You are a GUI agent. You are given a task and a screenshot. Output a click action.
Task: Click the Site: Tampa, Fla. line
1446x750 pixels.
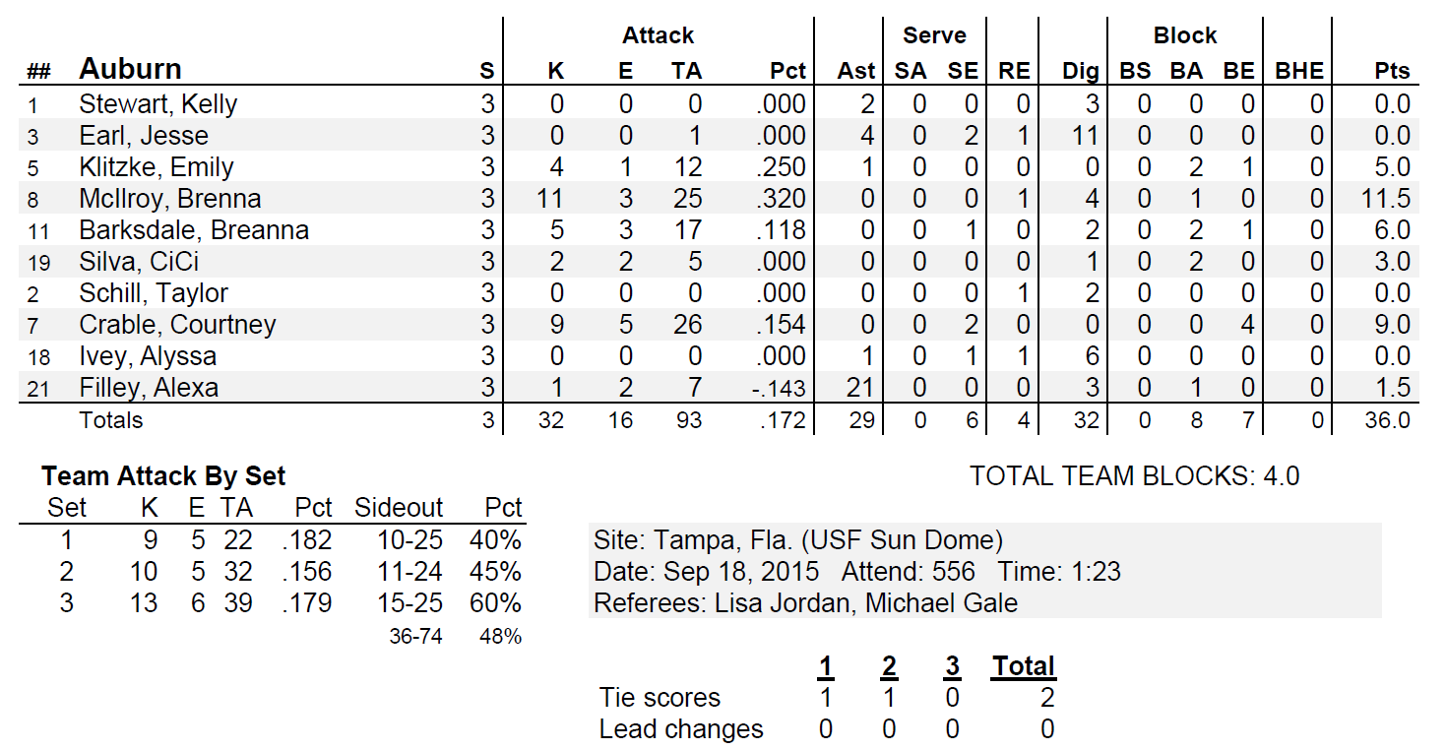click(x=797, y=539)
